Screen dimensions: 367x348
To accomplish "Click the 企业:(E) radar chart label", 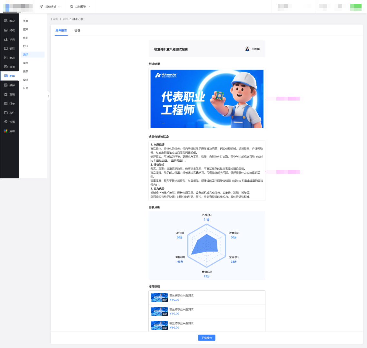I will pos(234,257).
